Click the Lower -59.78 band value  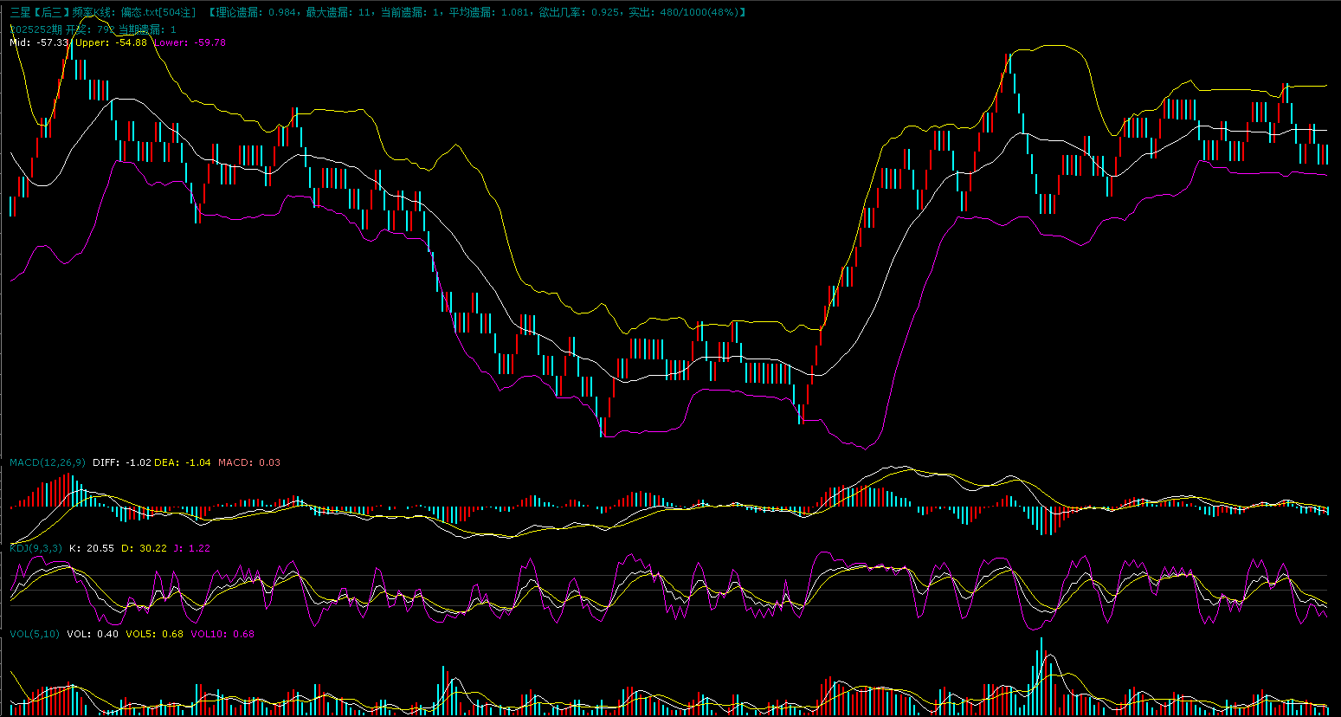190,42
